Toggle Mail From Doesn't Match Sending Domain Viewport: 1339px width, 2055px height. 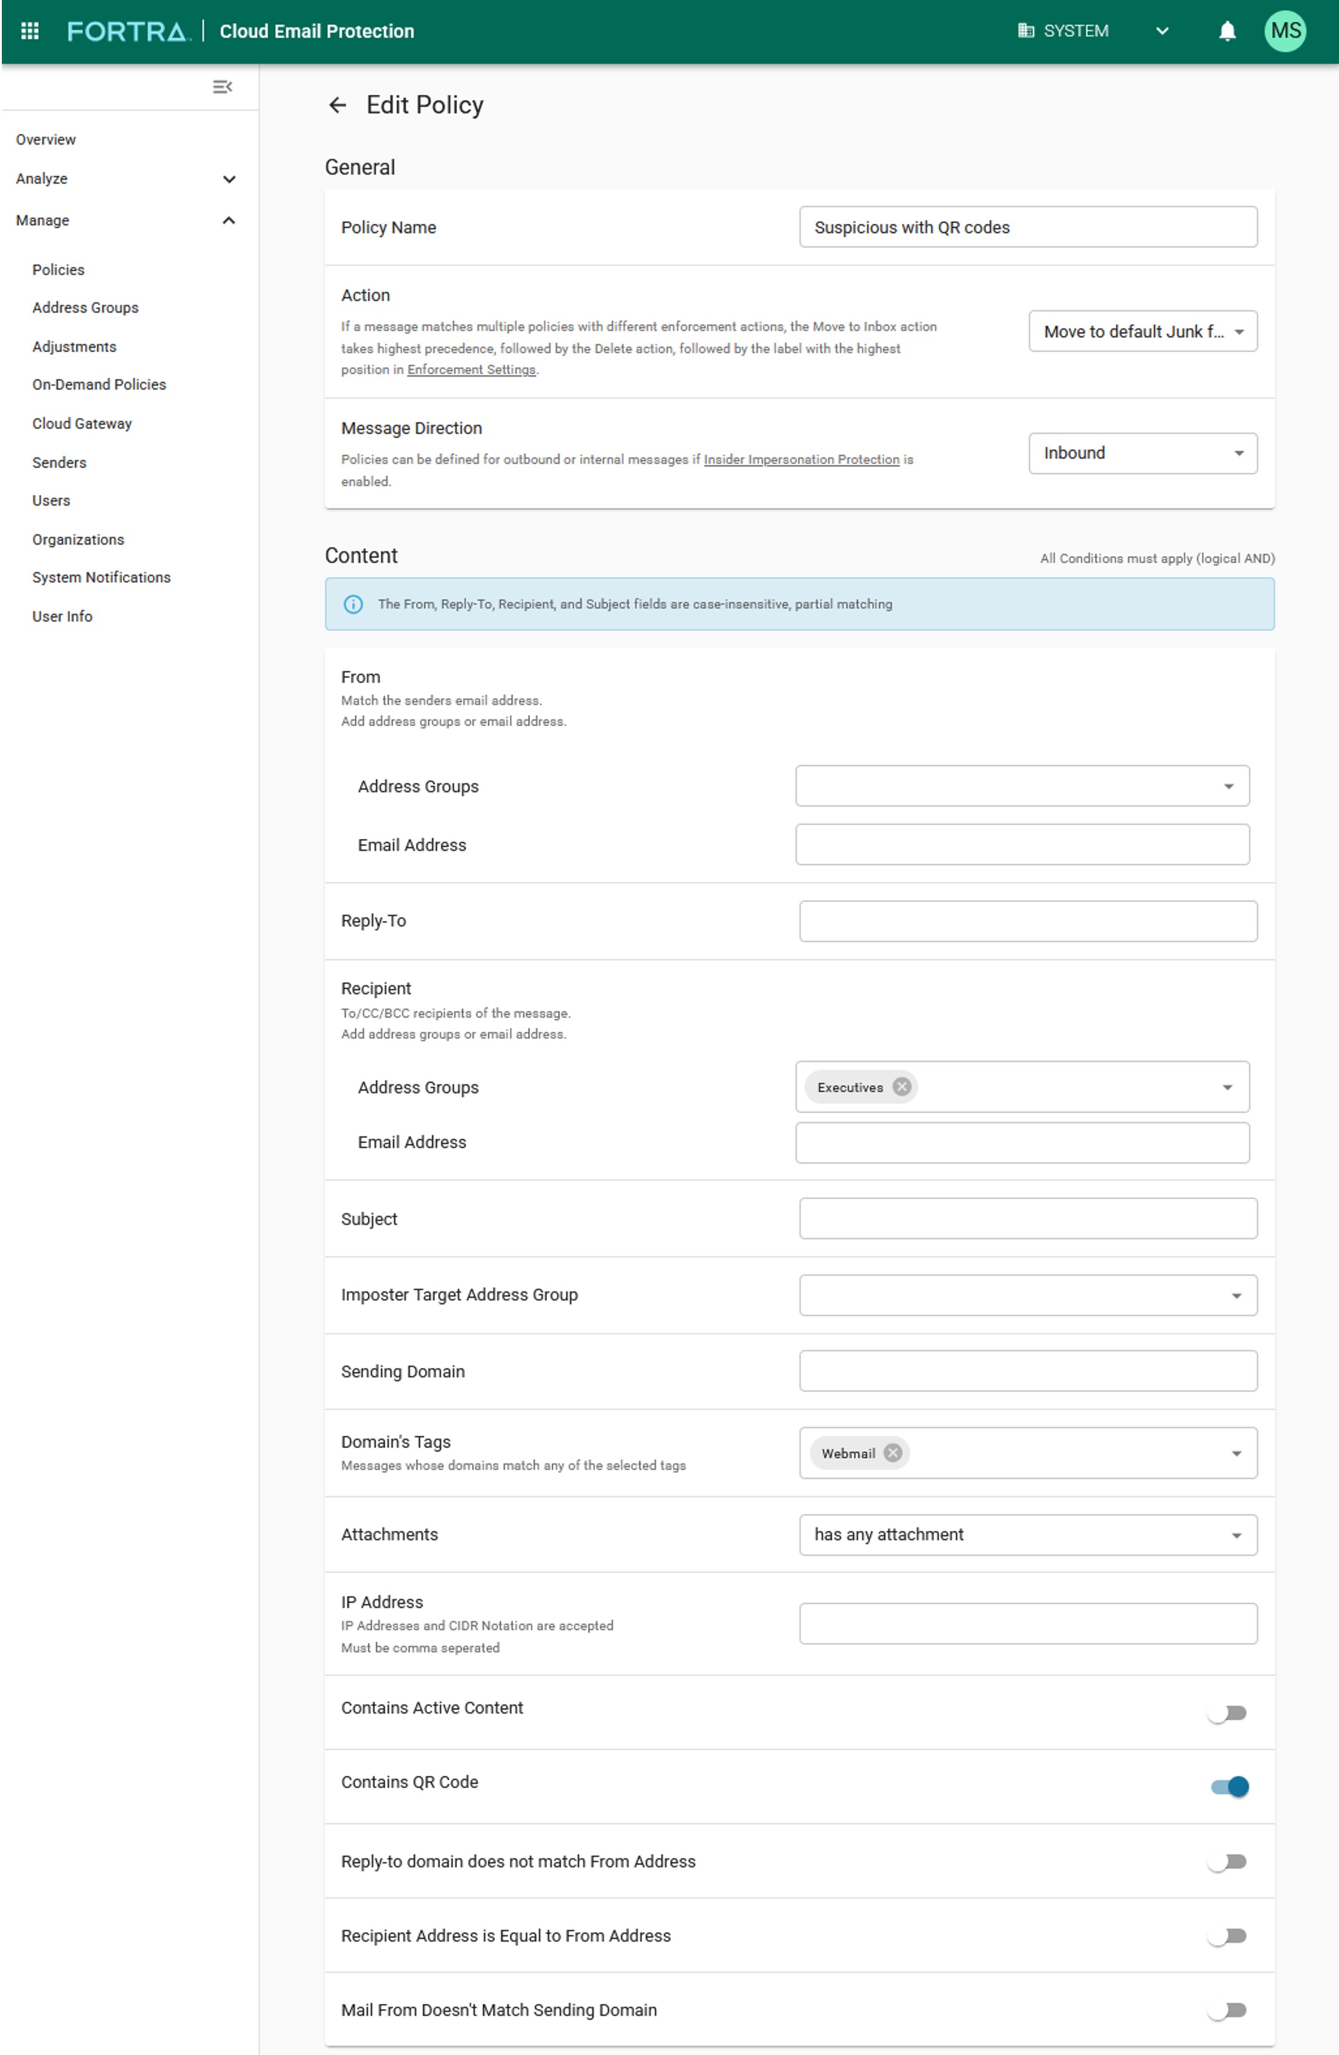[x=1227, y=2009]
